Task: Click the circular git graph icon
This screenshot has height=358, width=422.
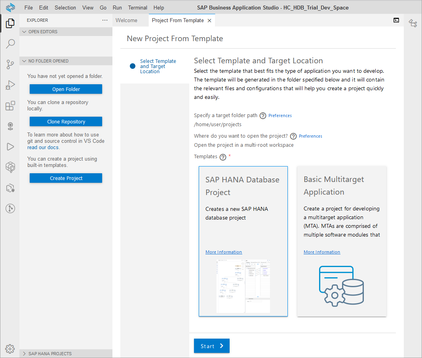Action: point(10,208)
